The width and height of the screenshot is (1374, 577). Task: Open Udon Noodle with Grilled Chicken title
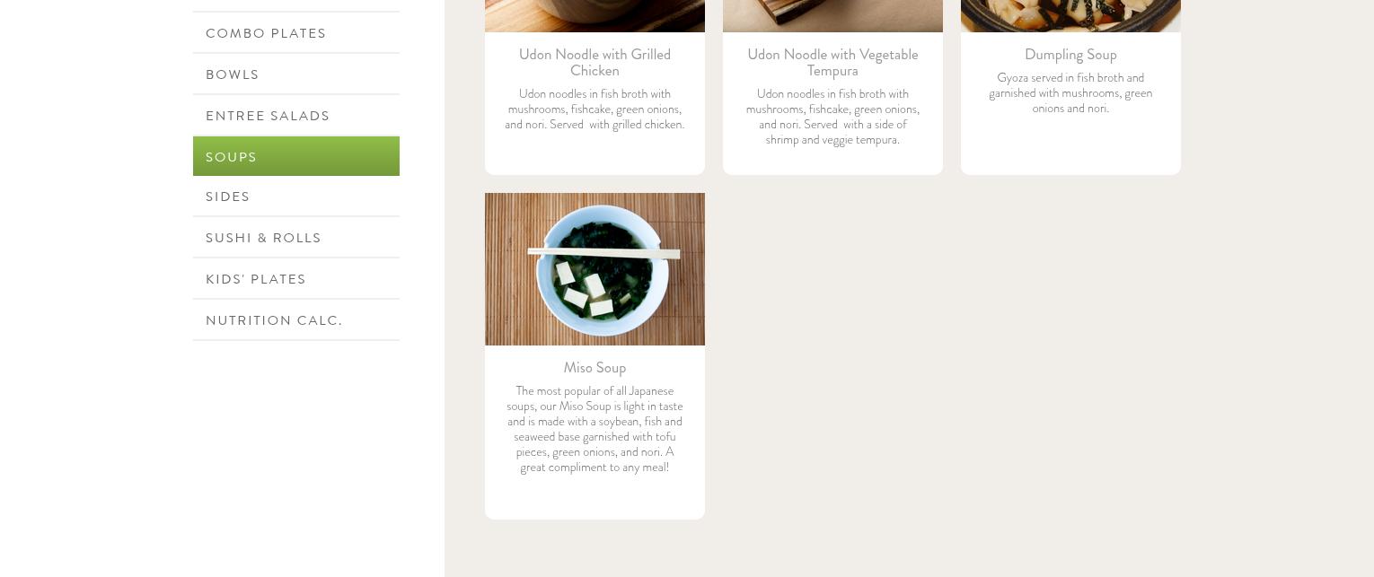[595, 63]
